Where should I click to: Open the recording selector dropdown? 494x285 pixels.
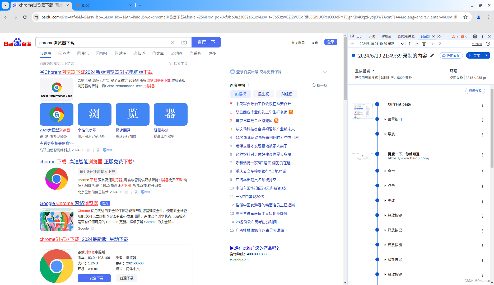[x=381, y=44]
